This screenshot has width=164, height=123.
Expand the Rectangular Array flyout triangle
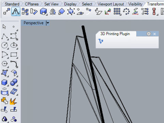pyautogui.click(x=121, y=15)
